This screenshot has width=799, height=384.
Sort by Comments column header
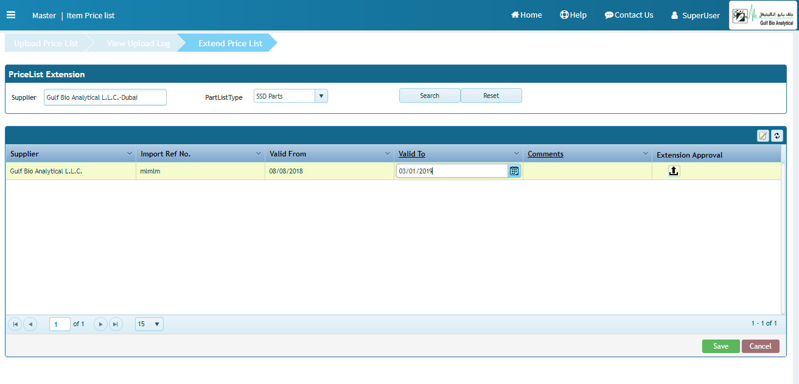(545, 154)
